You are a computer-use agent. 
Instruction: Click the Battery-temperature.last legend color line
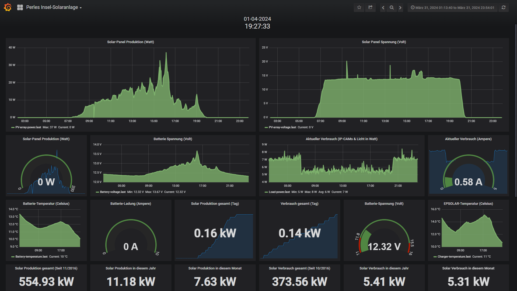[x=13, y=257]
